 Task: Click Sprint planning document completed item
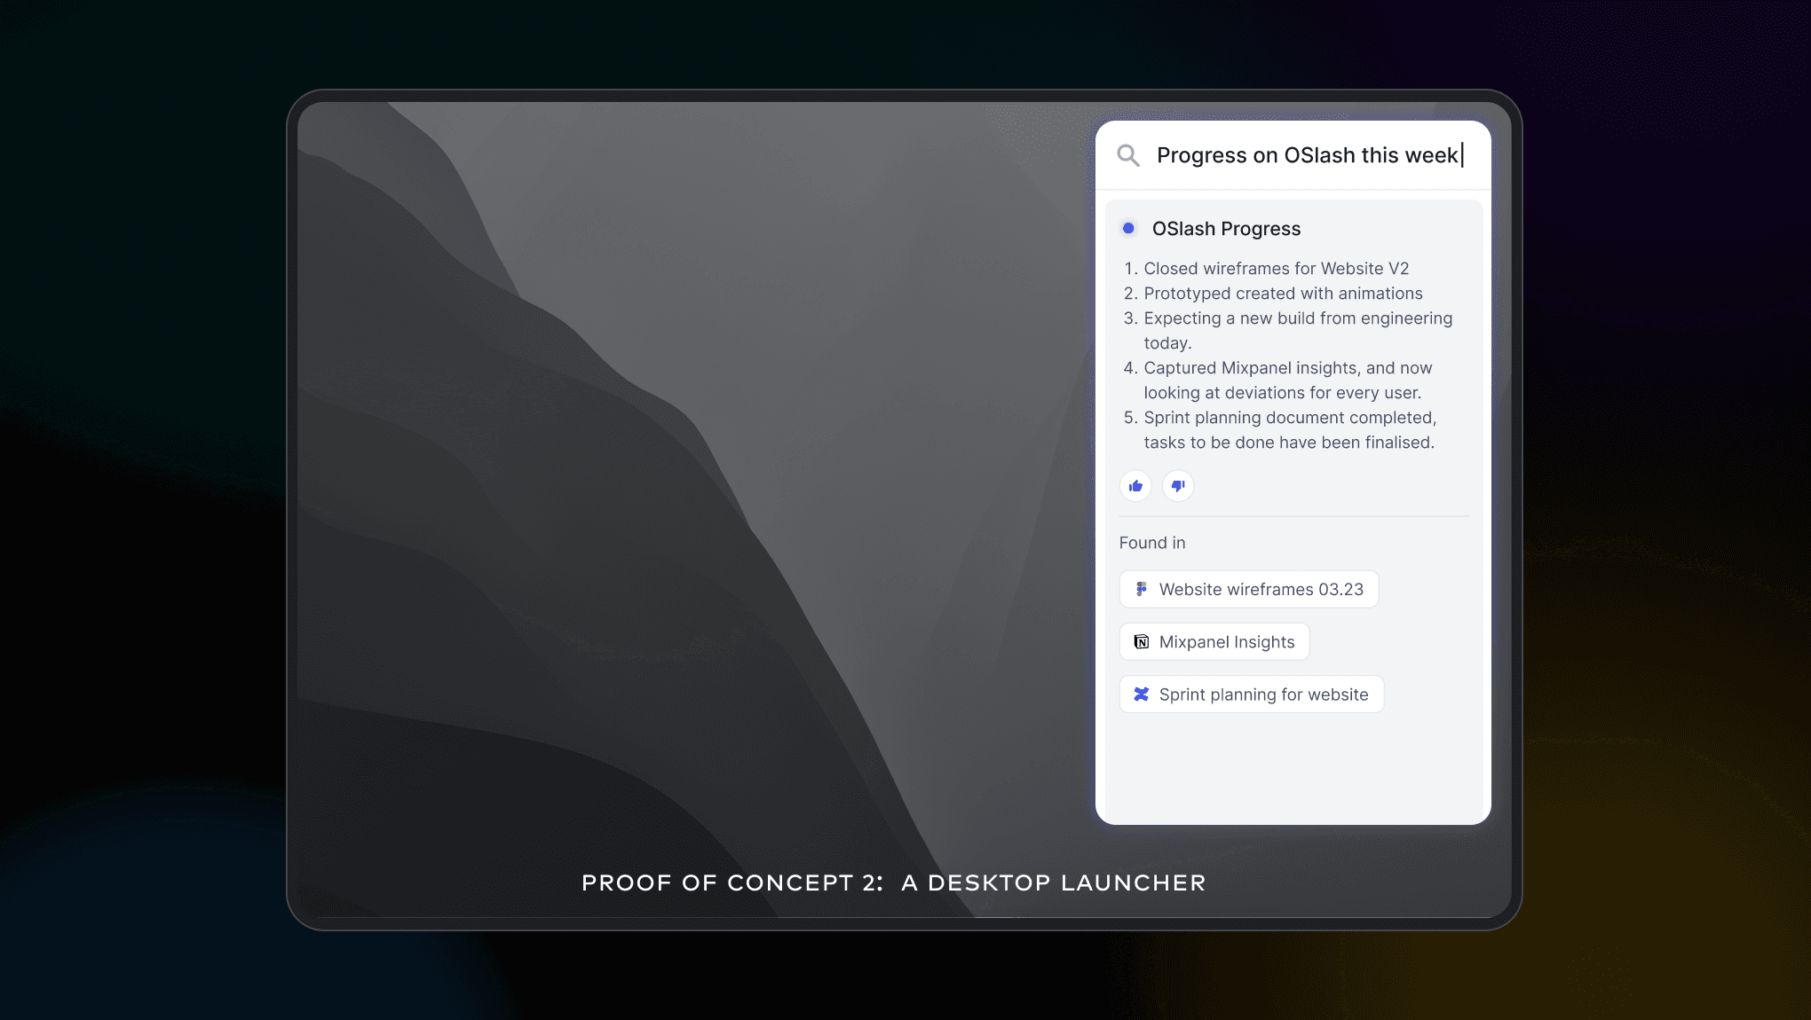click(1289, 418)
